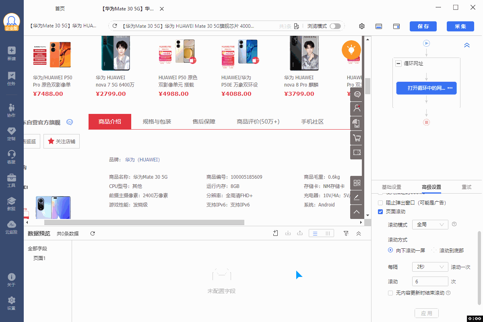
Task: Click the shopping cart icon in the page sidebar
Action: click(357, 138)
